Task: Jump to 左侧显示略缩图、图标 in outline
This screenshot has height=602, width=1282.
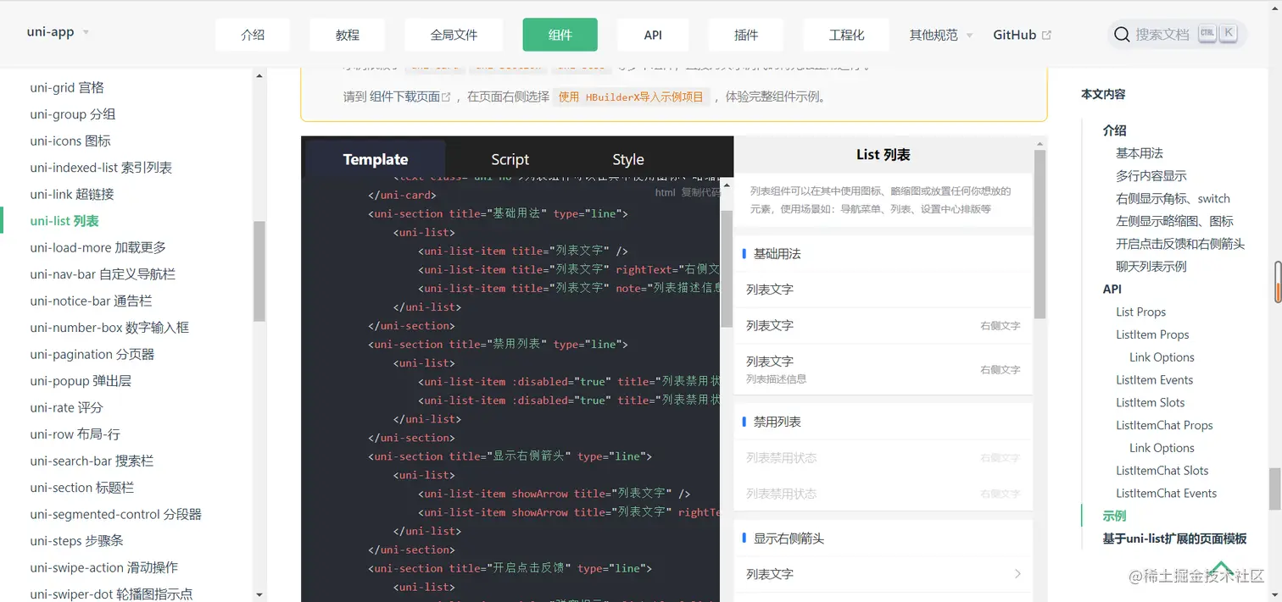Action: (x=1174, y=221)
